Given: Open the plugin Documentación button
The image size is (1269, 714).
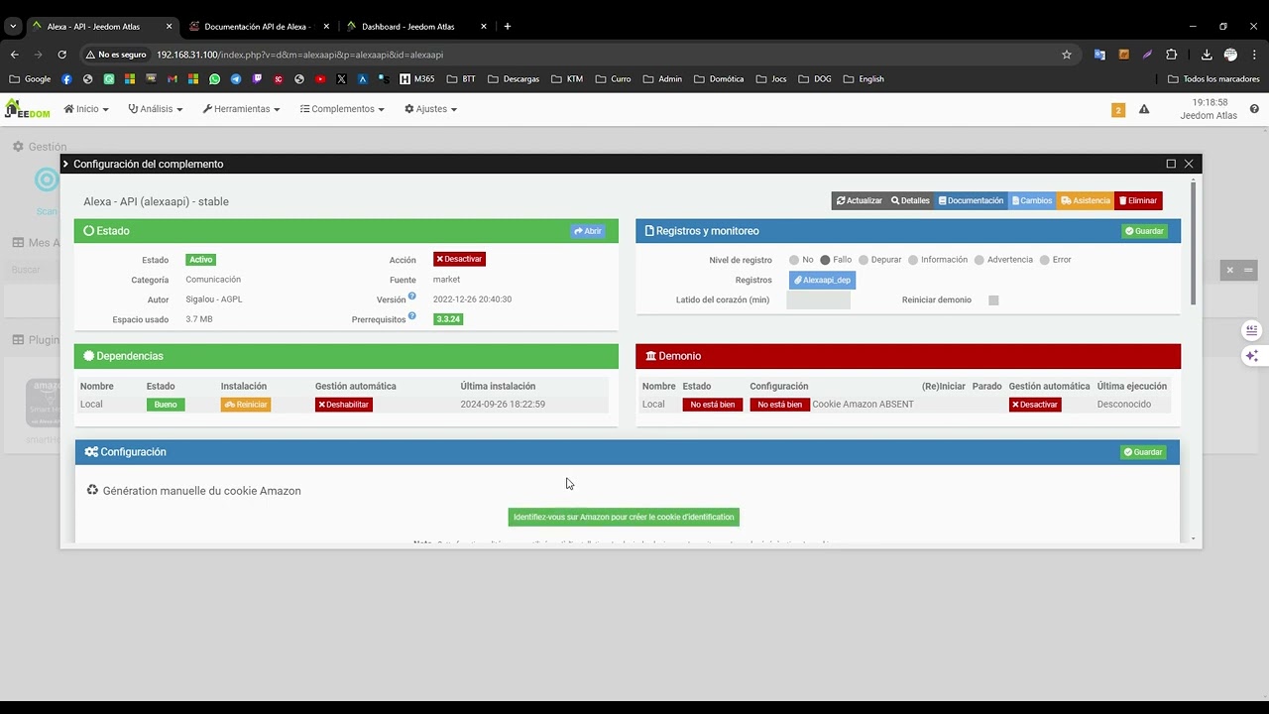Looking at the screenshot, I should (x=971, y=200).
